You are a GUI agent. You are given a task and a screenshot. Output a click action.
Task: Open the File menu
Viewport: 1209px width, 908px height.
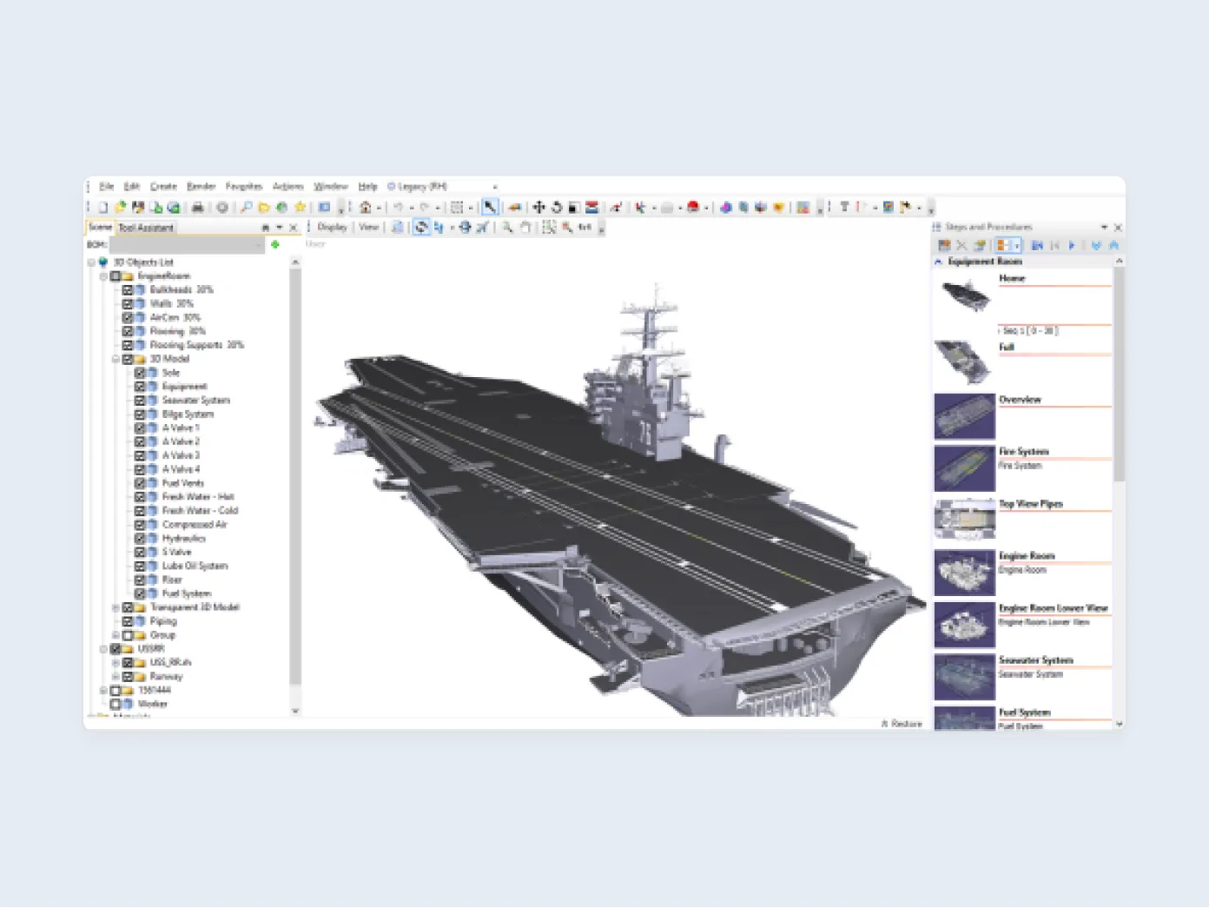click(x=107, y=187)
